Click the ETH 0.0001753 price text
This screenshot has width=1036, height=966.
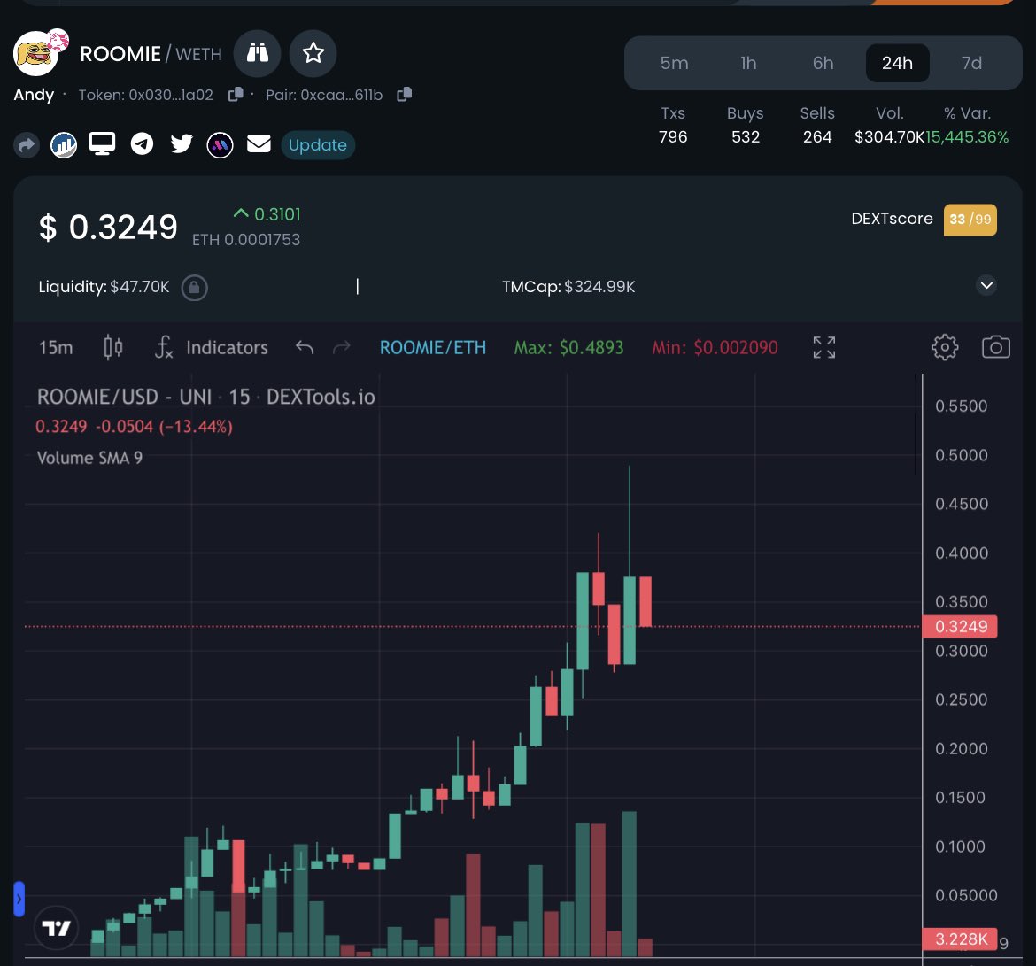(x=246, y=240)
